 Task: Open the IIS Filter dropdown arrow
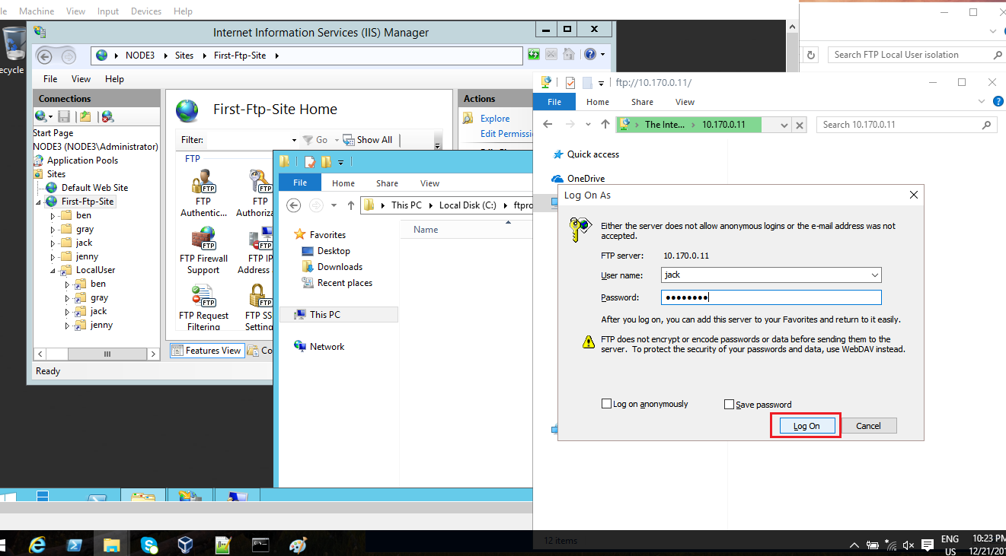tap(294, 140)
